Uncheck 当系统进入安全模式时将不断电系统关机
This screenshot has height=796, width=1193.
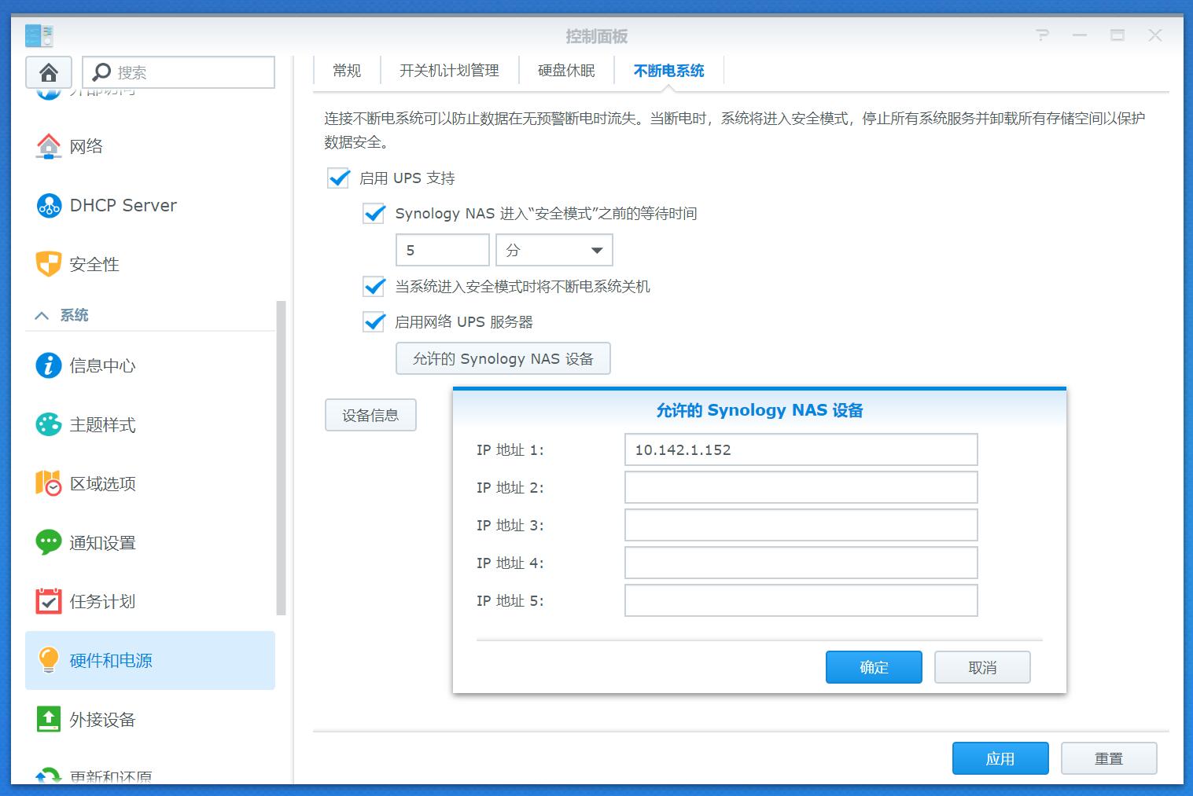point(374,286)
